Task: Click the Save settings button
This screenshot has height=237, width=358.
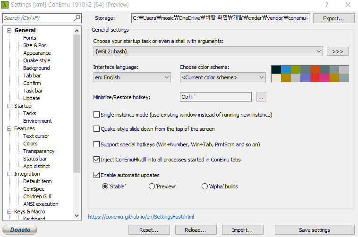Action: pos(315,230)
